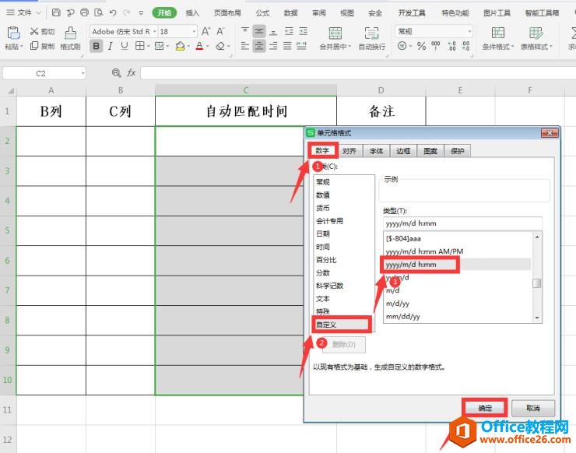This screenshot has width=576, height=453.
Task: Select mm/dd/yy format type
Action: click(458, 316)
